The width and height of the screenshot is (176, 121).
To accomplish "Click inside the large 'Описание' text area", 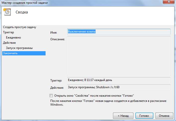I will pos(119,56).
